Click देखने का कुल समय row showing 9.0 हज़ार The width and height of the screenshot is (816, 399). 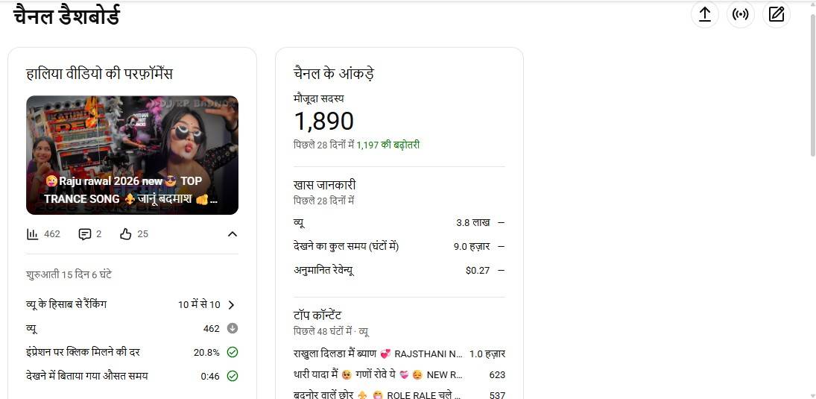[399, 246]
